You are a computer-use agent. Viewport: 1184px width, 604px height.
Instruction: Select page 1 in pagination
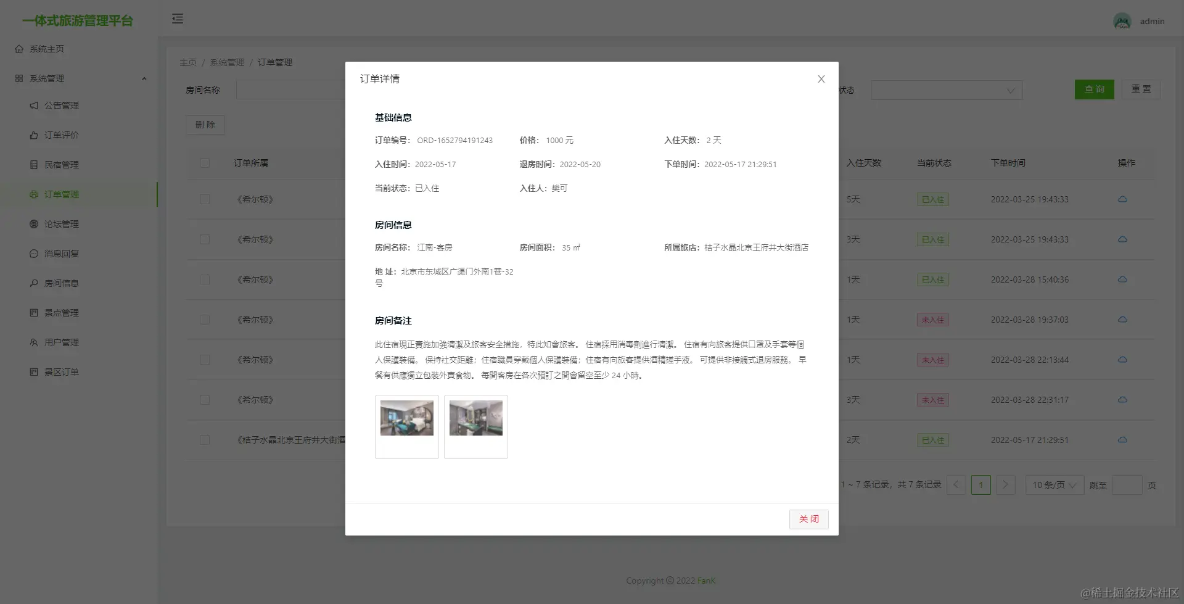tap(980, 485)
